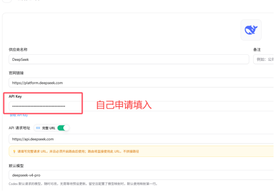The width and height of the screenshot is (274, 191).
Task: Click the yellow notice text about 完整请求 URL
Action: 78,152
